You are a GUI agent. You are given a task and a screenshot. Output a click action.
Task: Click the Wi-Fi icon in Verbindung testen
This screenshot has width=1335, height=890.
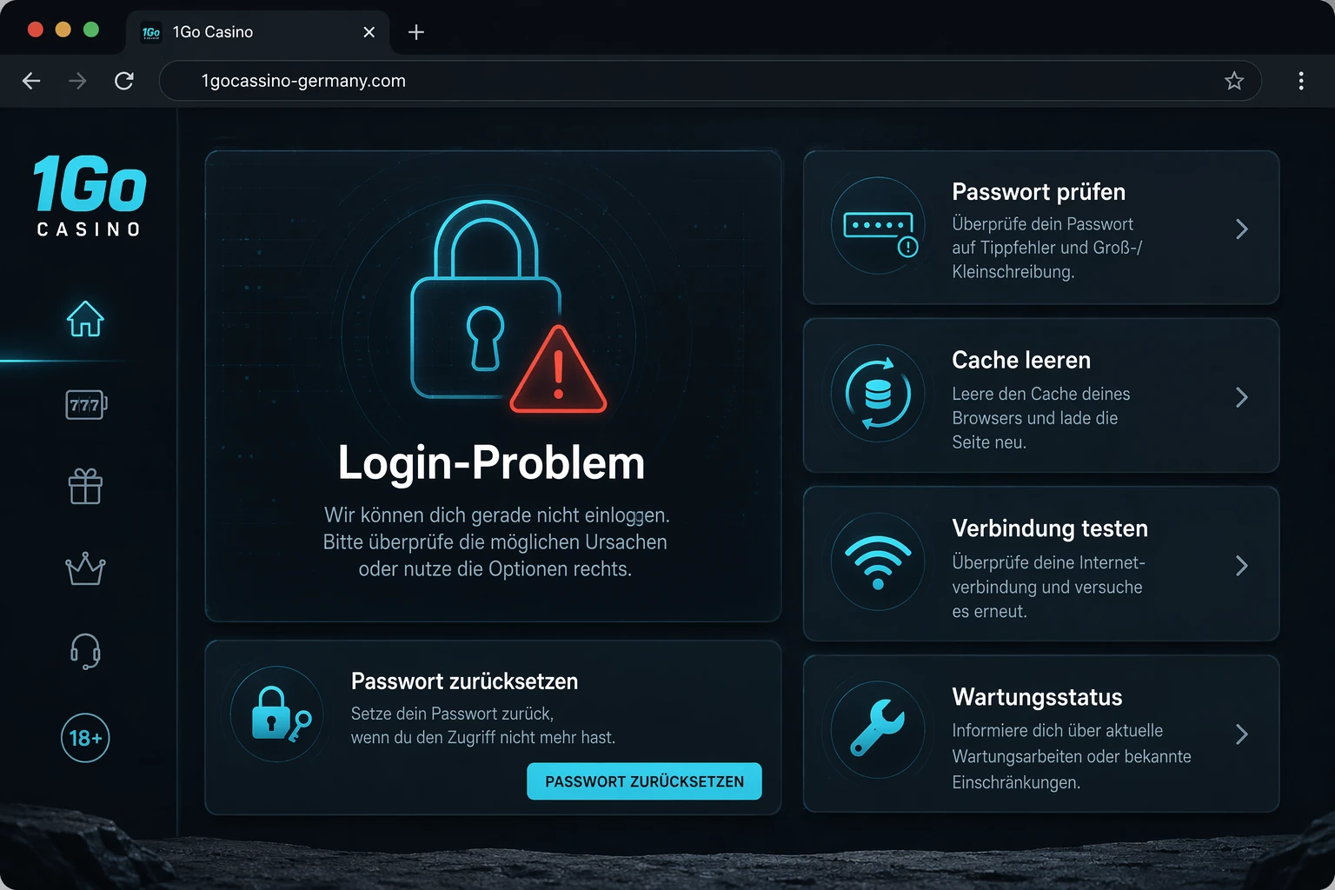878,562
